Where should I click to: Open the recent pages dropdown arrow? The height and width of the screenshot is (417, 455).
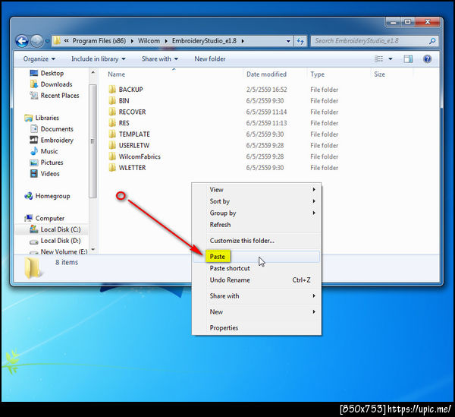pos(47,41)
